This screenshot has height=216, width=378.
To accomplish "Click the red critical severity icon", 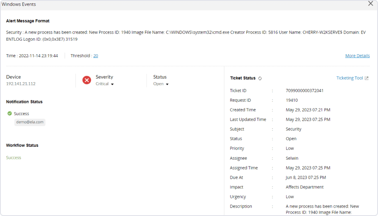I will click(86, 80).
